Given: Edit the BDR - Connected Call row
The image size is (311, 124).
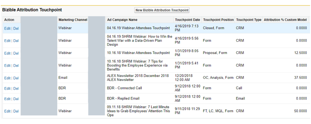Looking at the screenshot, I should tap(7, 88).
